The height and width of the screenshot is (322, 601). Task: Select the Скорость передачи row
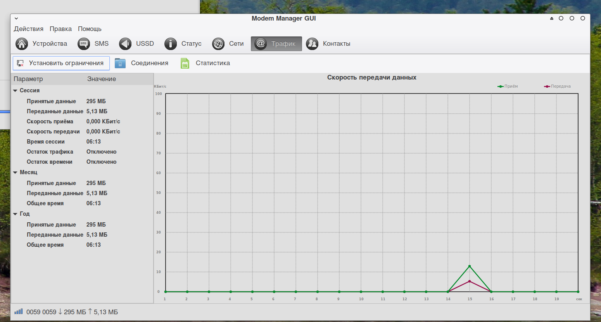82,132
